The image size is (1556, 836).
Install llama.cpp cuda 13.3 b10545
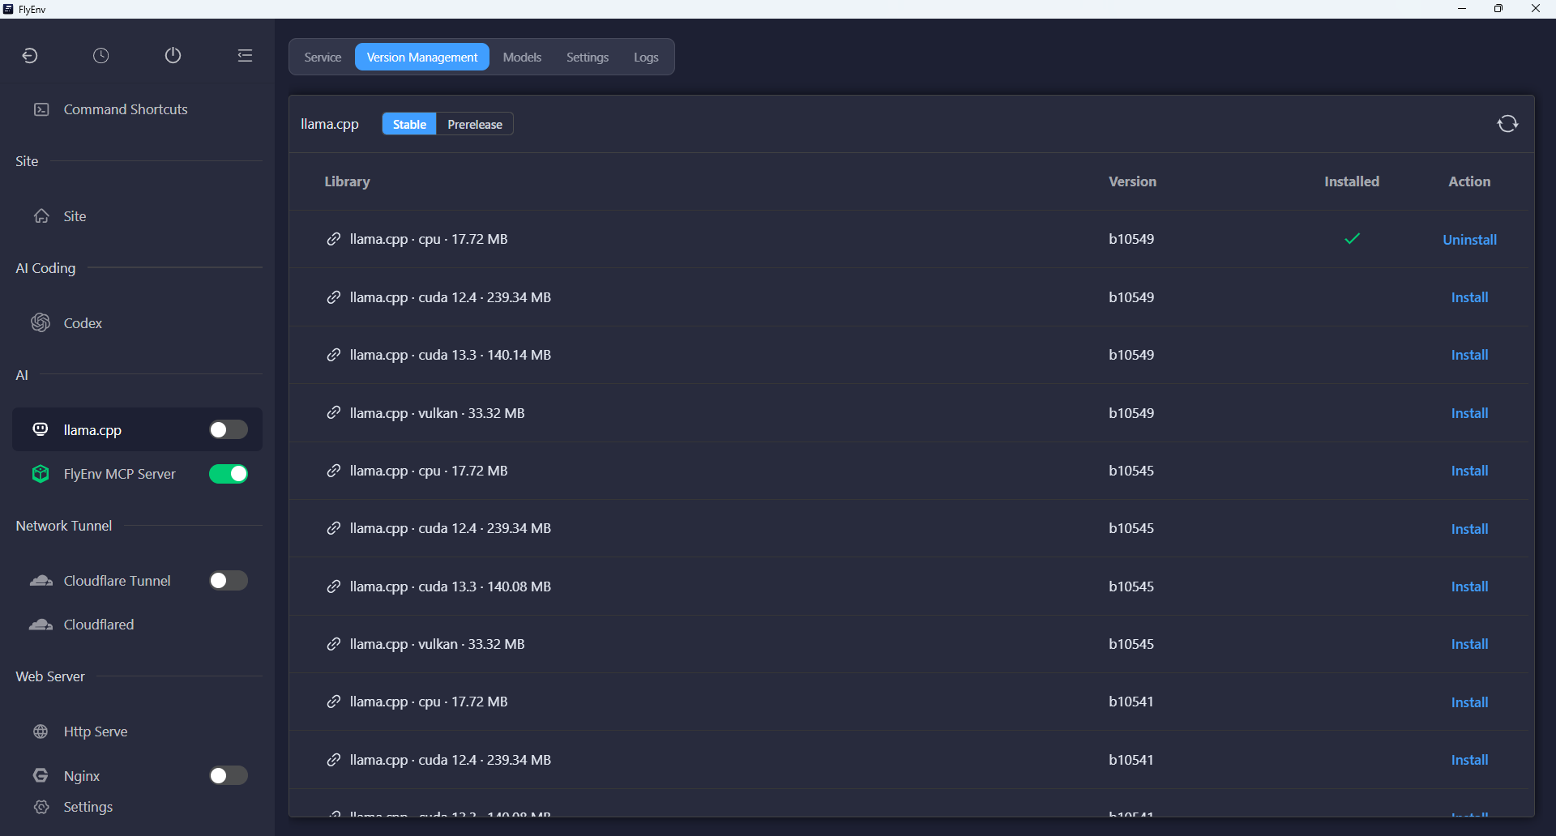pos(1469,586)
